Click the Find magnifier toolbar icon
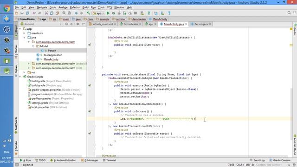 pos(64,13)
